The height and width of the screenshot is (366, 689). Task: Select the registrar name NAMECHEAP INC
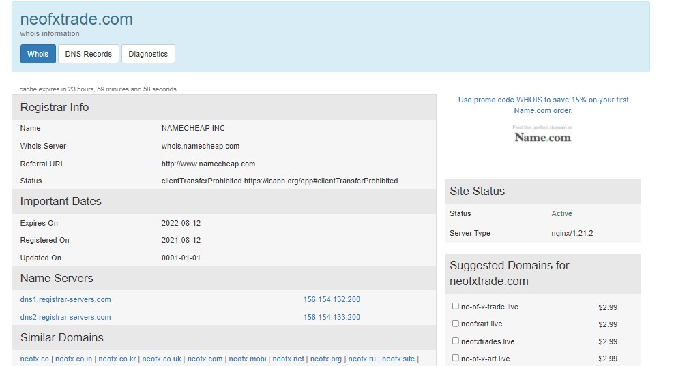[x=193, y=128]
